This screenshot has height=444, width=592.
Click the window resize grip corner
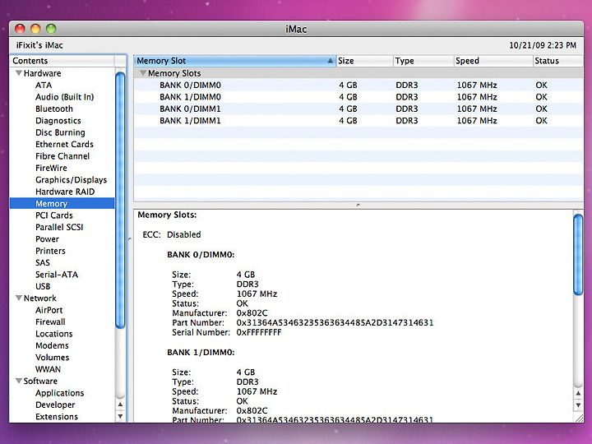click(579, 418)
